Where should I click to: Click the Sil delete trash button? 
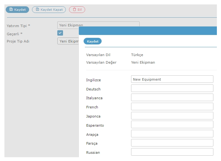[77, 10]
